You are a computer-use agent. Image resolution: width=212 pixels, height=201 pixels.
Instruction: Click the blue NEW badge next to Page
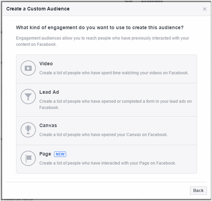60,154
